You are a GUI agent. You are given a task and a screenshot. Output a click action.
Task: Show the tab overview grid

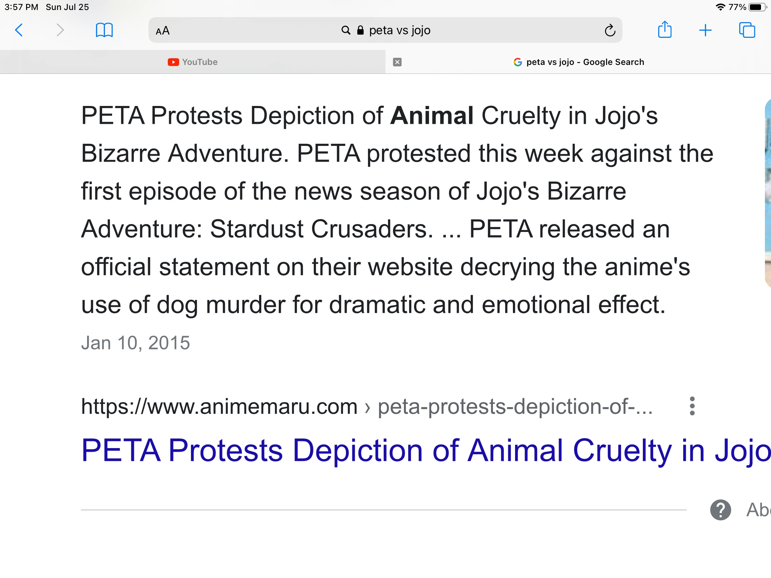(747, 30)
